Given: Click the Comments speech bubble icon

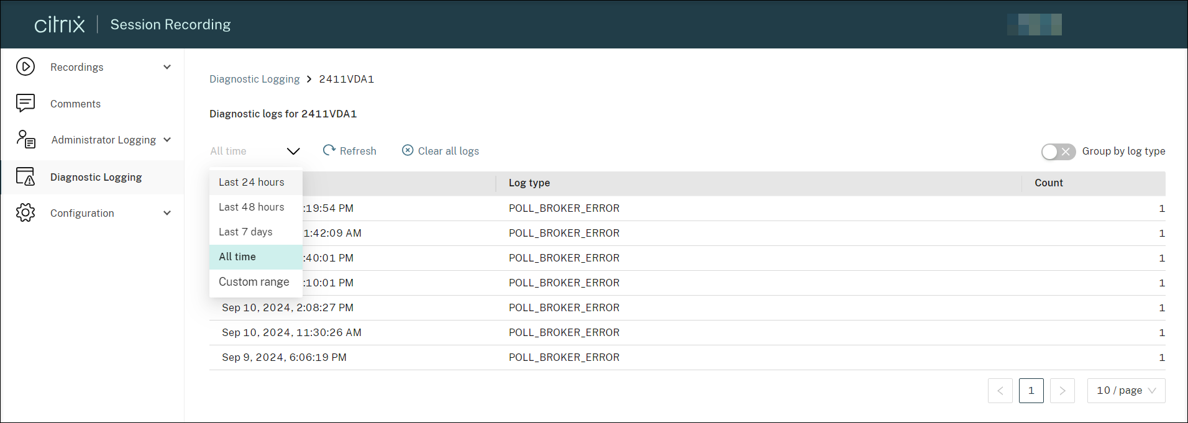Looking at the screenshot, I should pos(25,103).
